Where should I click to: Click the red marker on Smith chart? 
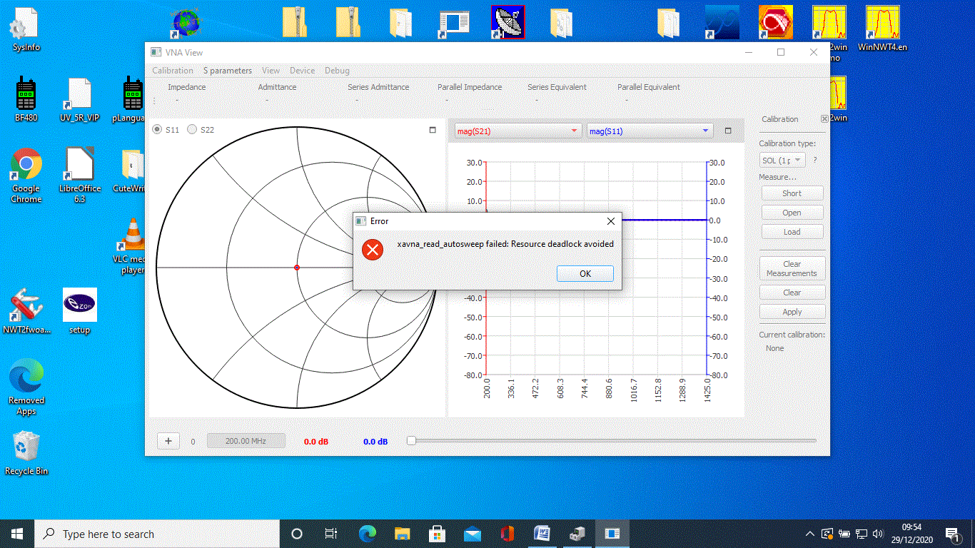297,268
